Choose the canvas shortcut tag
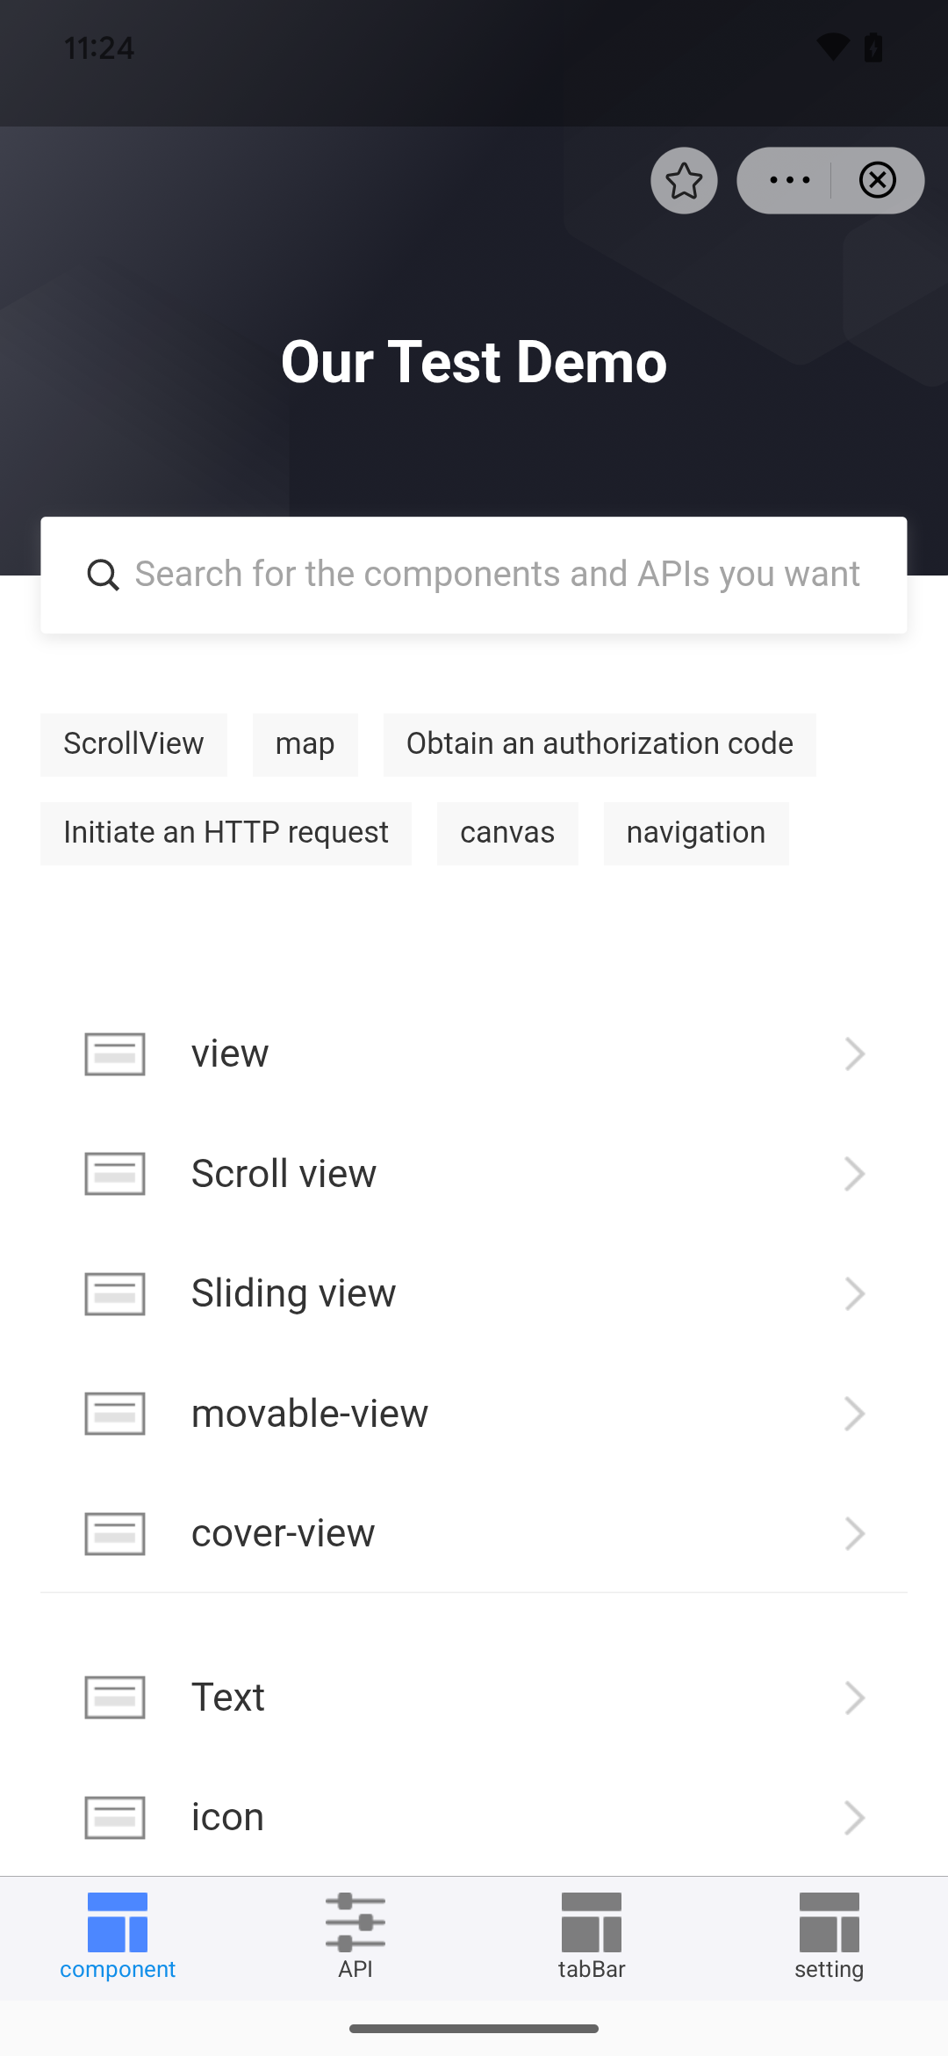Viewport: 948px width, 2056px height. 507,833
